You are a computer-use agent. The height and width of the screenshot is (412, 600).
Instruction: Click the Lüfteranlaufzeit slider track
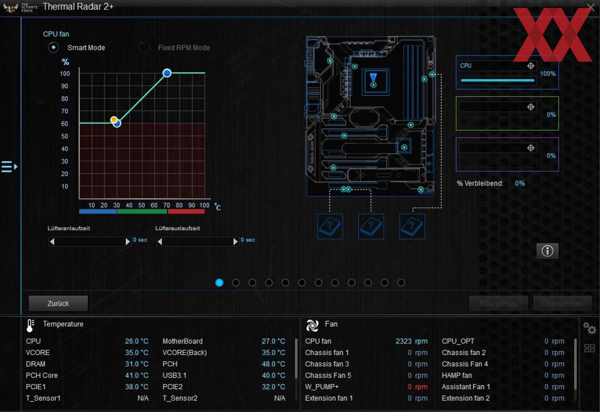click(x=90, y=241)
